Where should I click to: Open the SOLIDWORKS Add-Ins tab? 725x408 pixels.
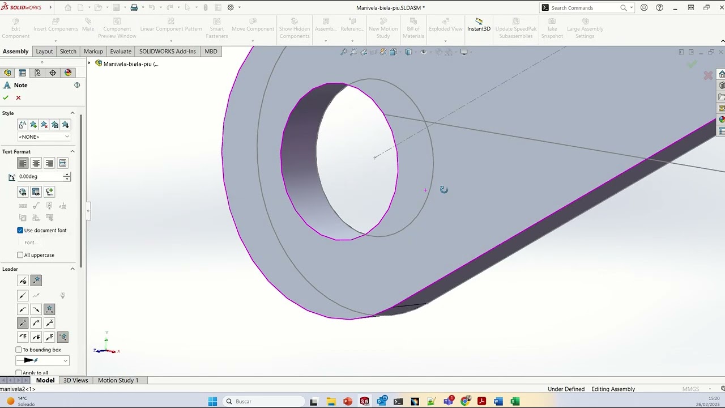pos(168,51)
